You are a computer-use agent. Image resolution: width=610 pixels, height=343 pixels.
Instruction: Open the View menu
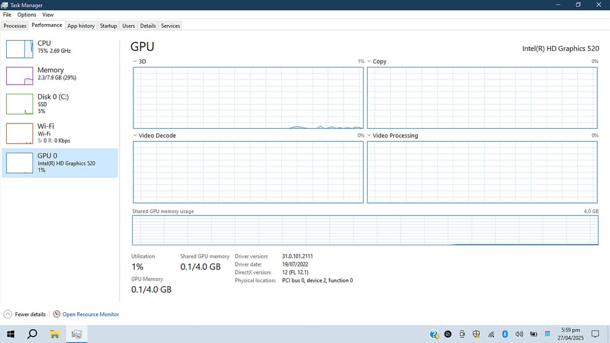48,15
